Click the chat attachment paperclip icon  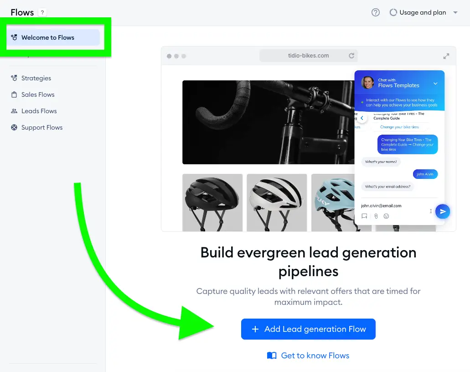376,216
